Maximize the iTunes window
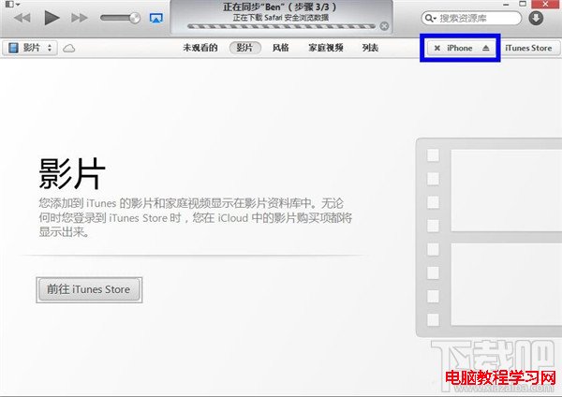The image size is (562, 397). [x=523, y=4]
